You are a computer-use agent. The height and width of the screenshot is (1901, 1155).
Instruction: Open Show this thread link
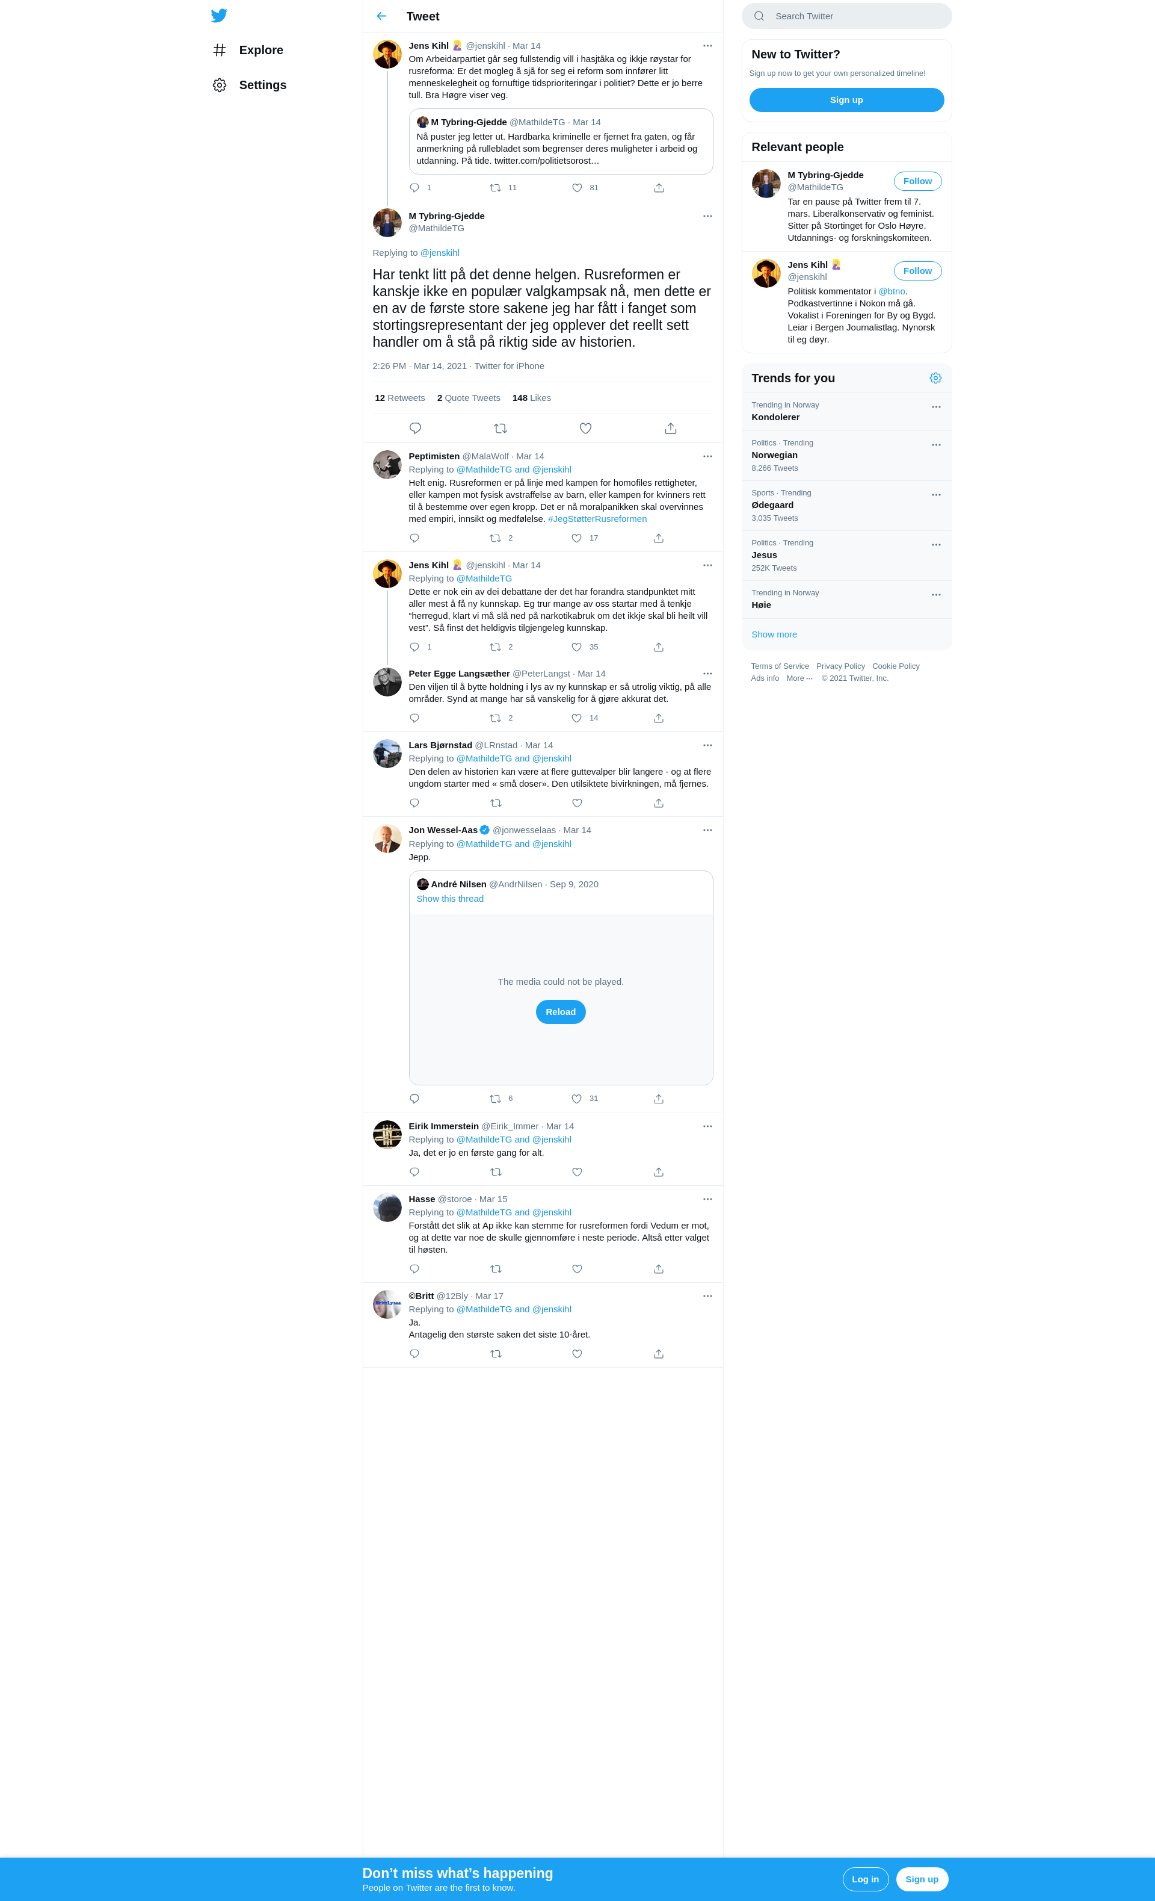point(451,899)
